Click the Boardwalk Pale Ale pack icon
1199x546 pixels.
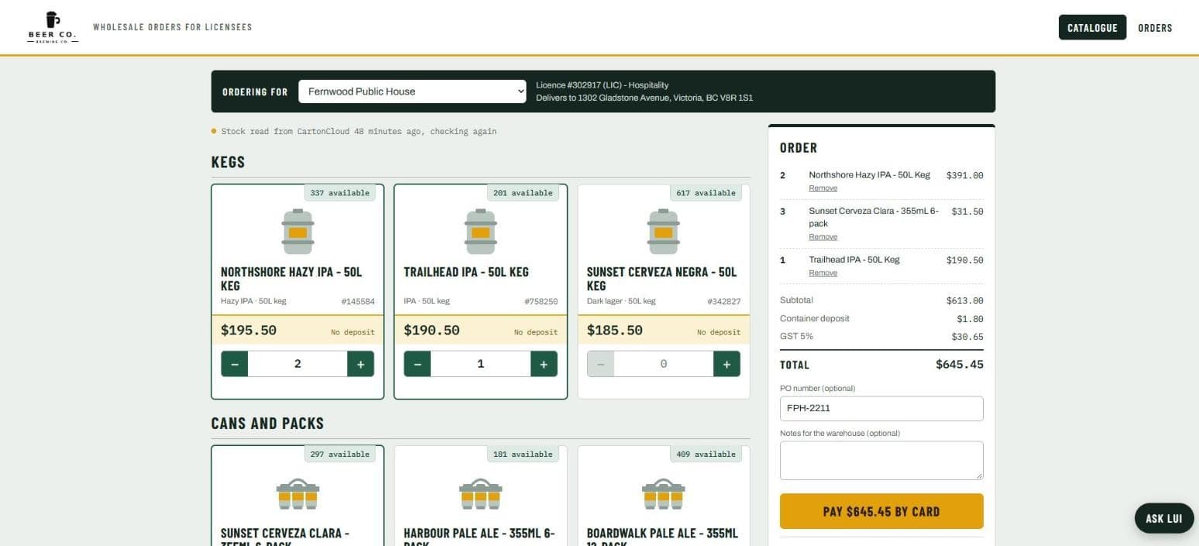tap(664, 494)
